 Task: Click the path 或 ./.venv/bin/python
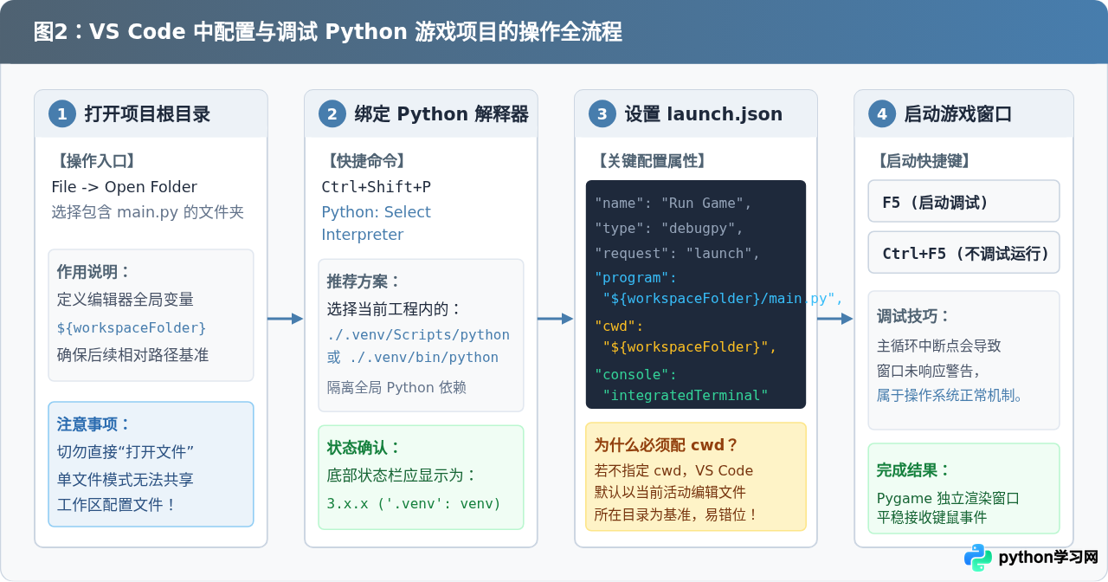[413, 357]
